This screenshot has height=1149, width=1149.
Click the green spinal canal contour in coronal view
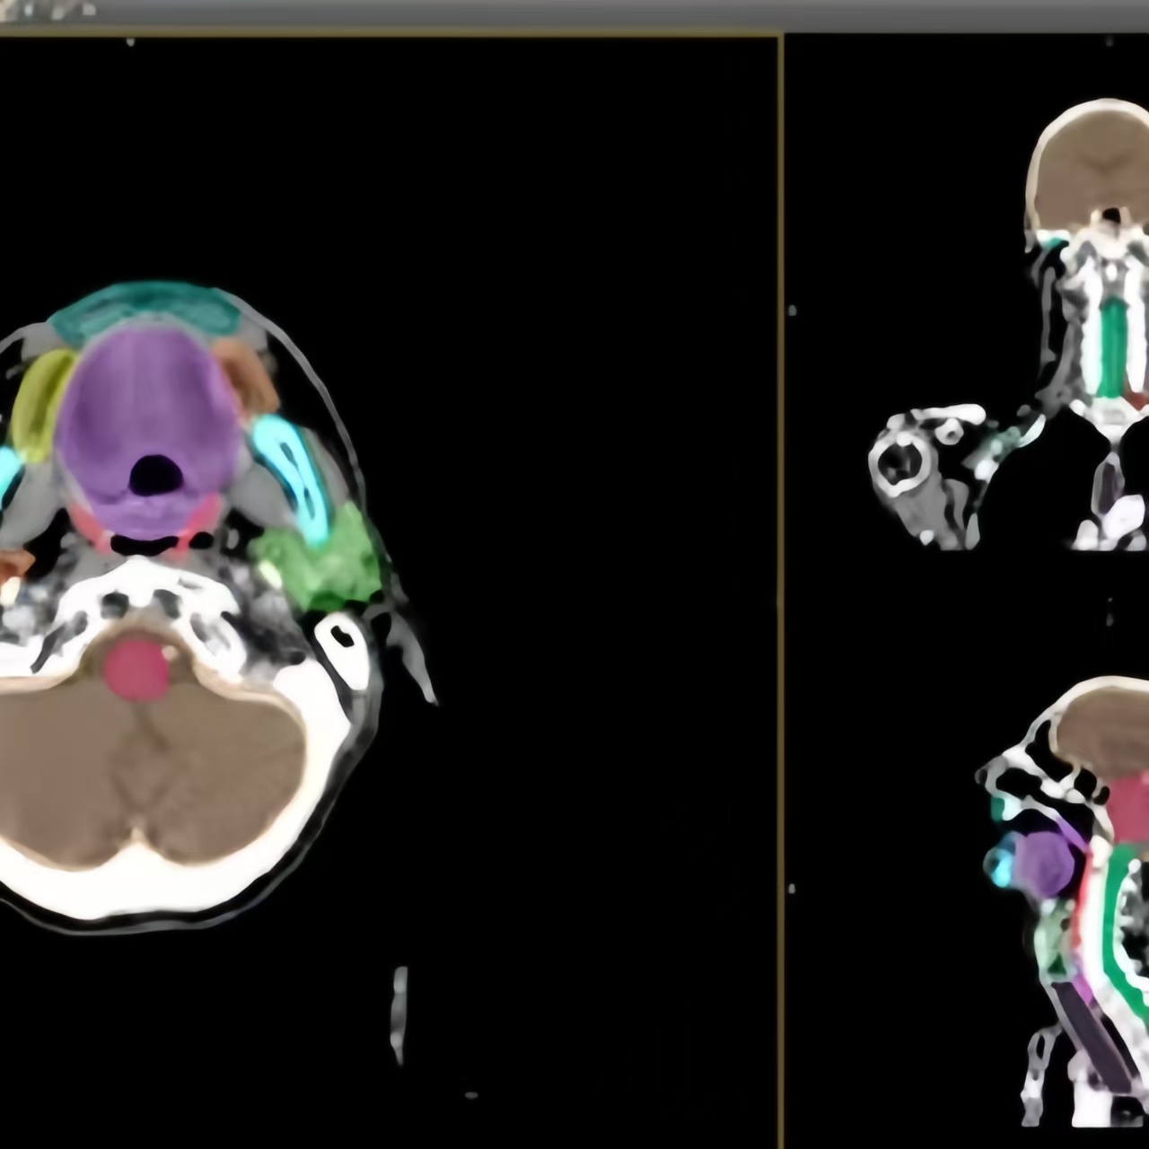[x=1113, y=348]
